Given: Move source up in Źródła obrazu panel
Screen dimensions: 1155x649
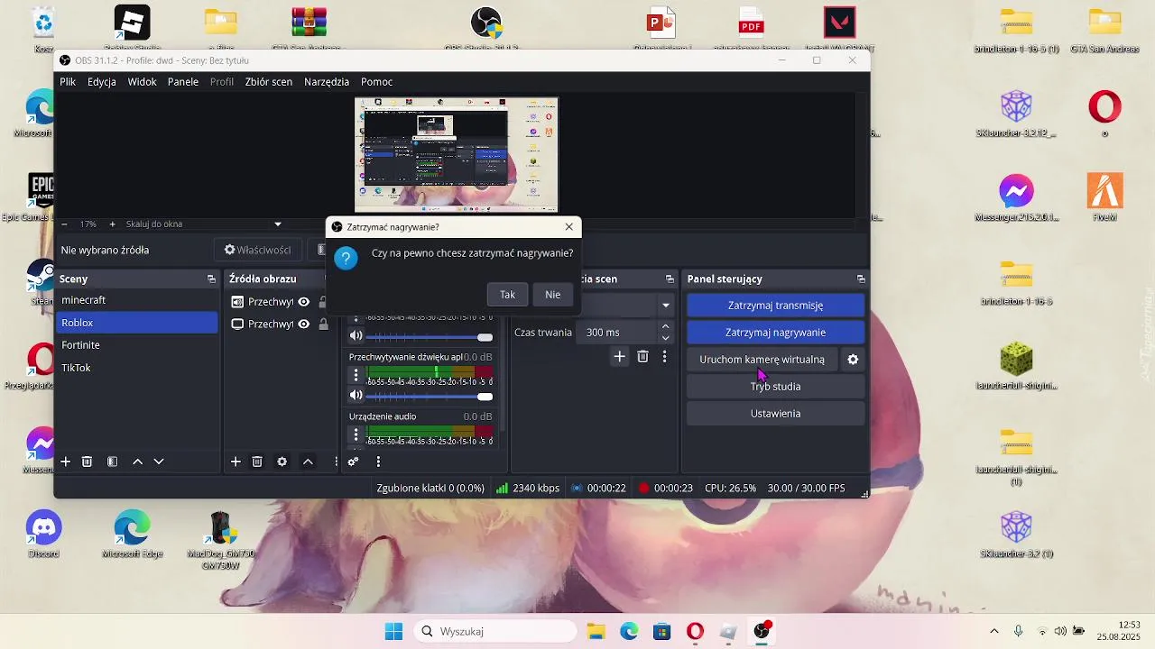Looking at the screenshot, I should [x=308, y=462].
